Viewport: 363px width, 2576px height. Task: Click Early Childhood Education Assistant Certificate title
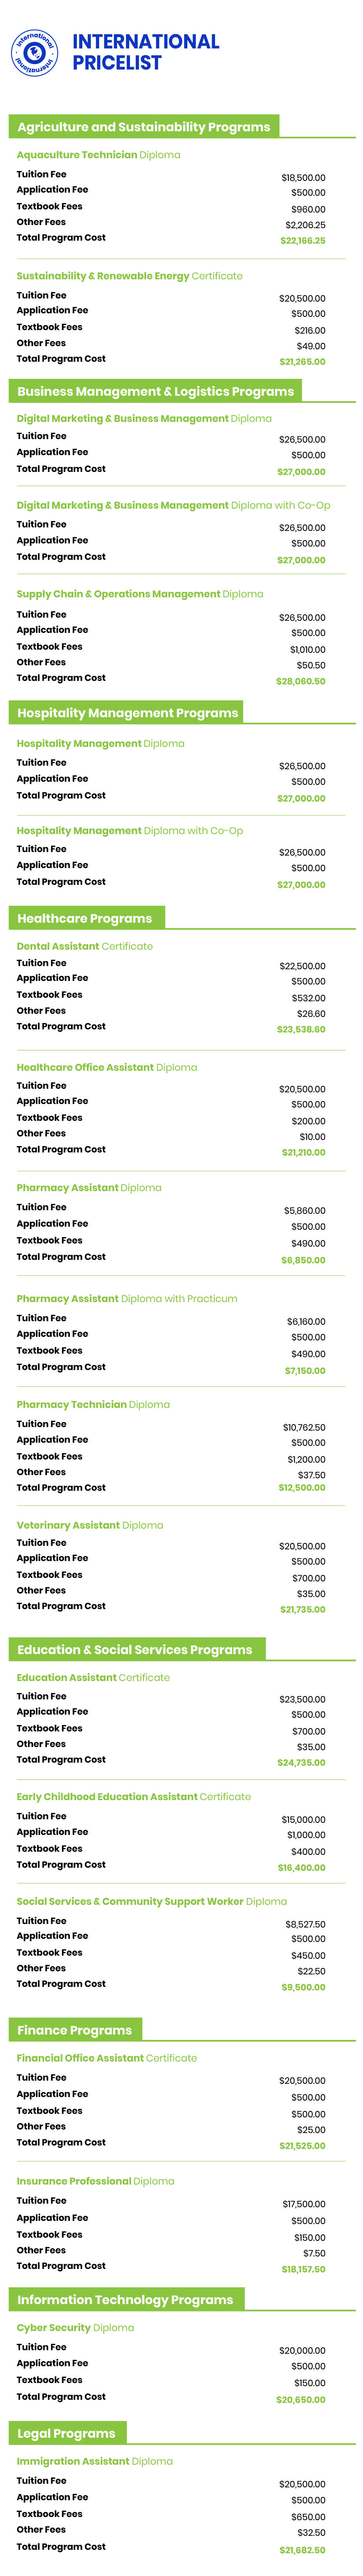(134, 1797)
